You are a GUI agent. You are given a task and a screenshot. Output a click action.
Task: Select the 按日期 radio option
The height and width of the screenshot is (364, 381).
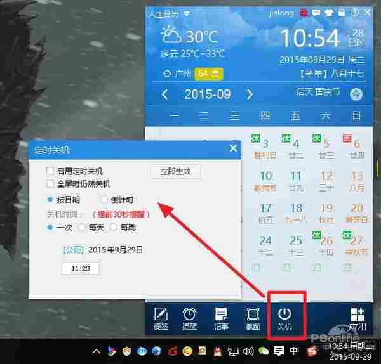click(50, 200)
